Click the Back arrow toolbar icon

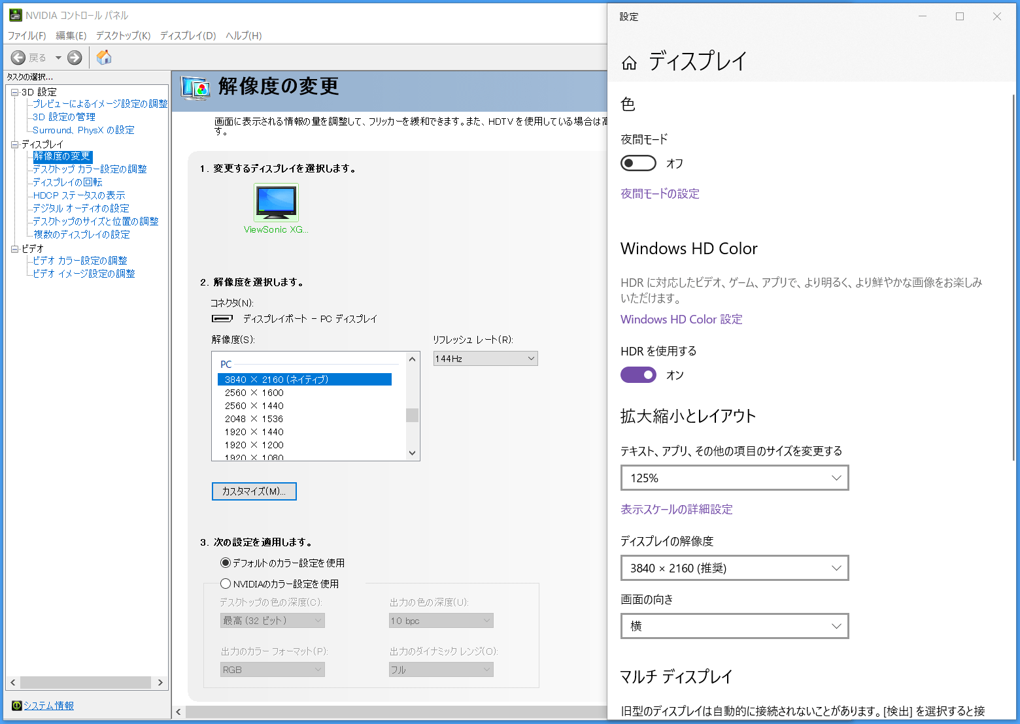18,58
